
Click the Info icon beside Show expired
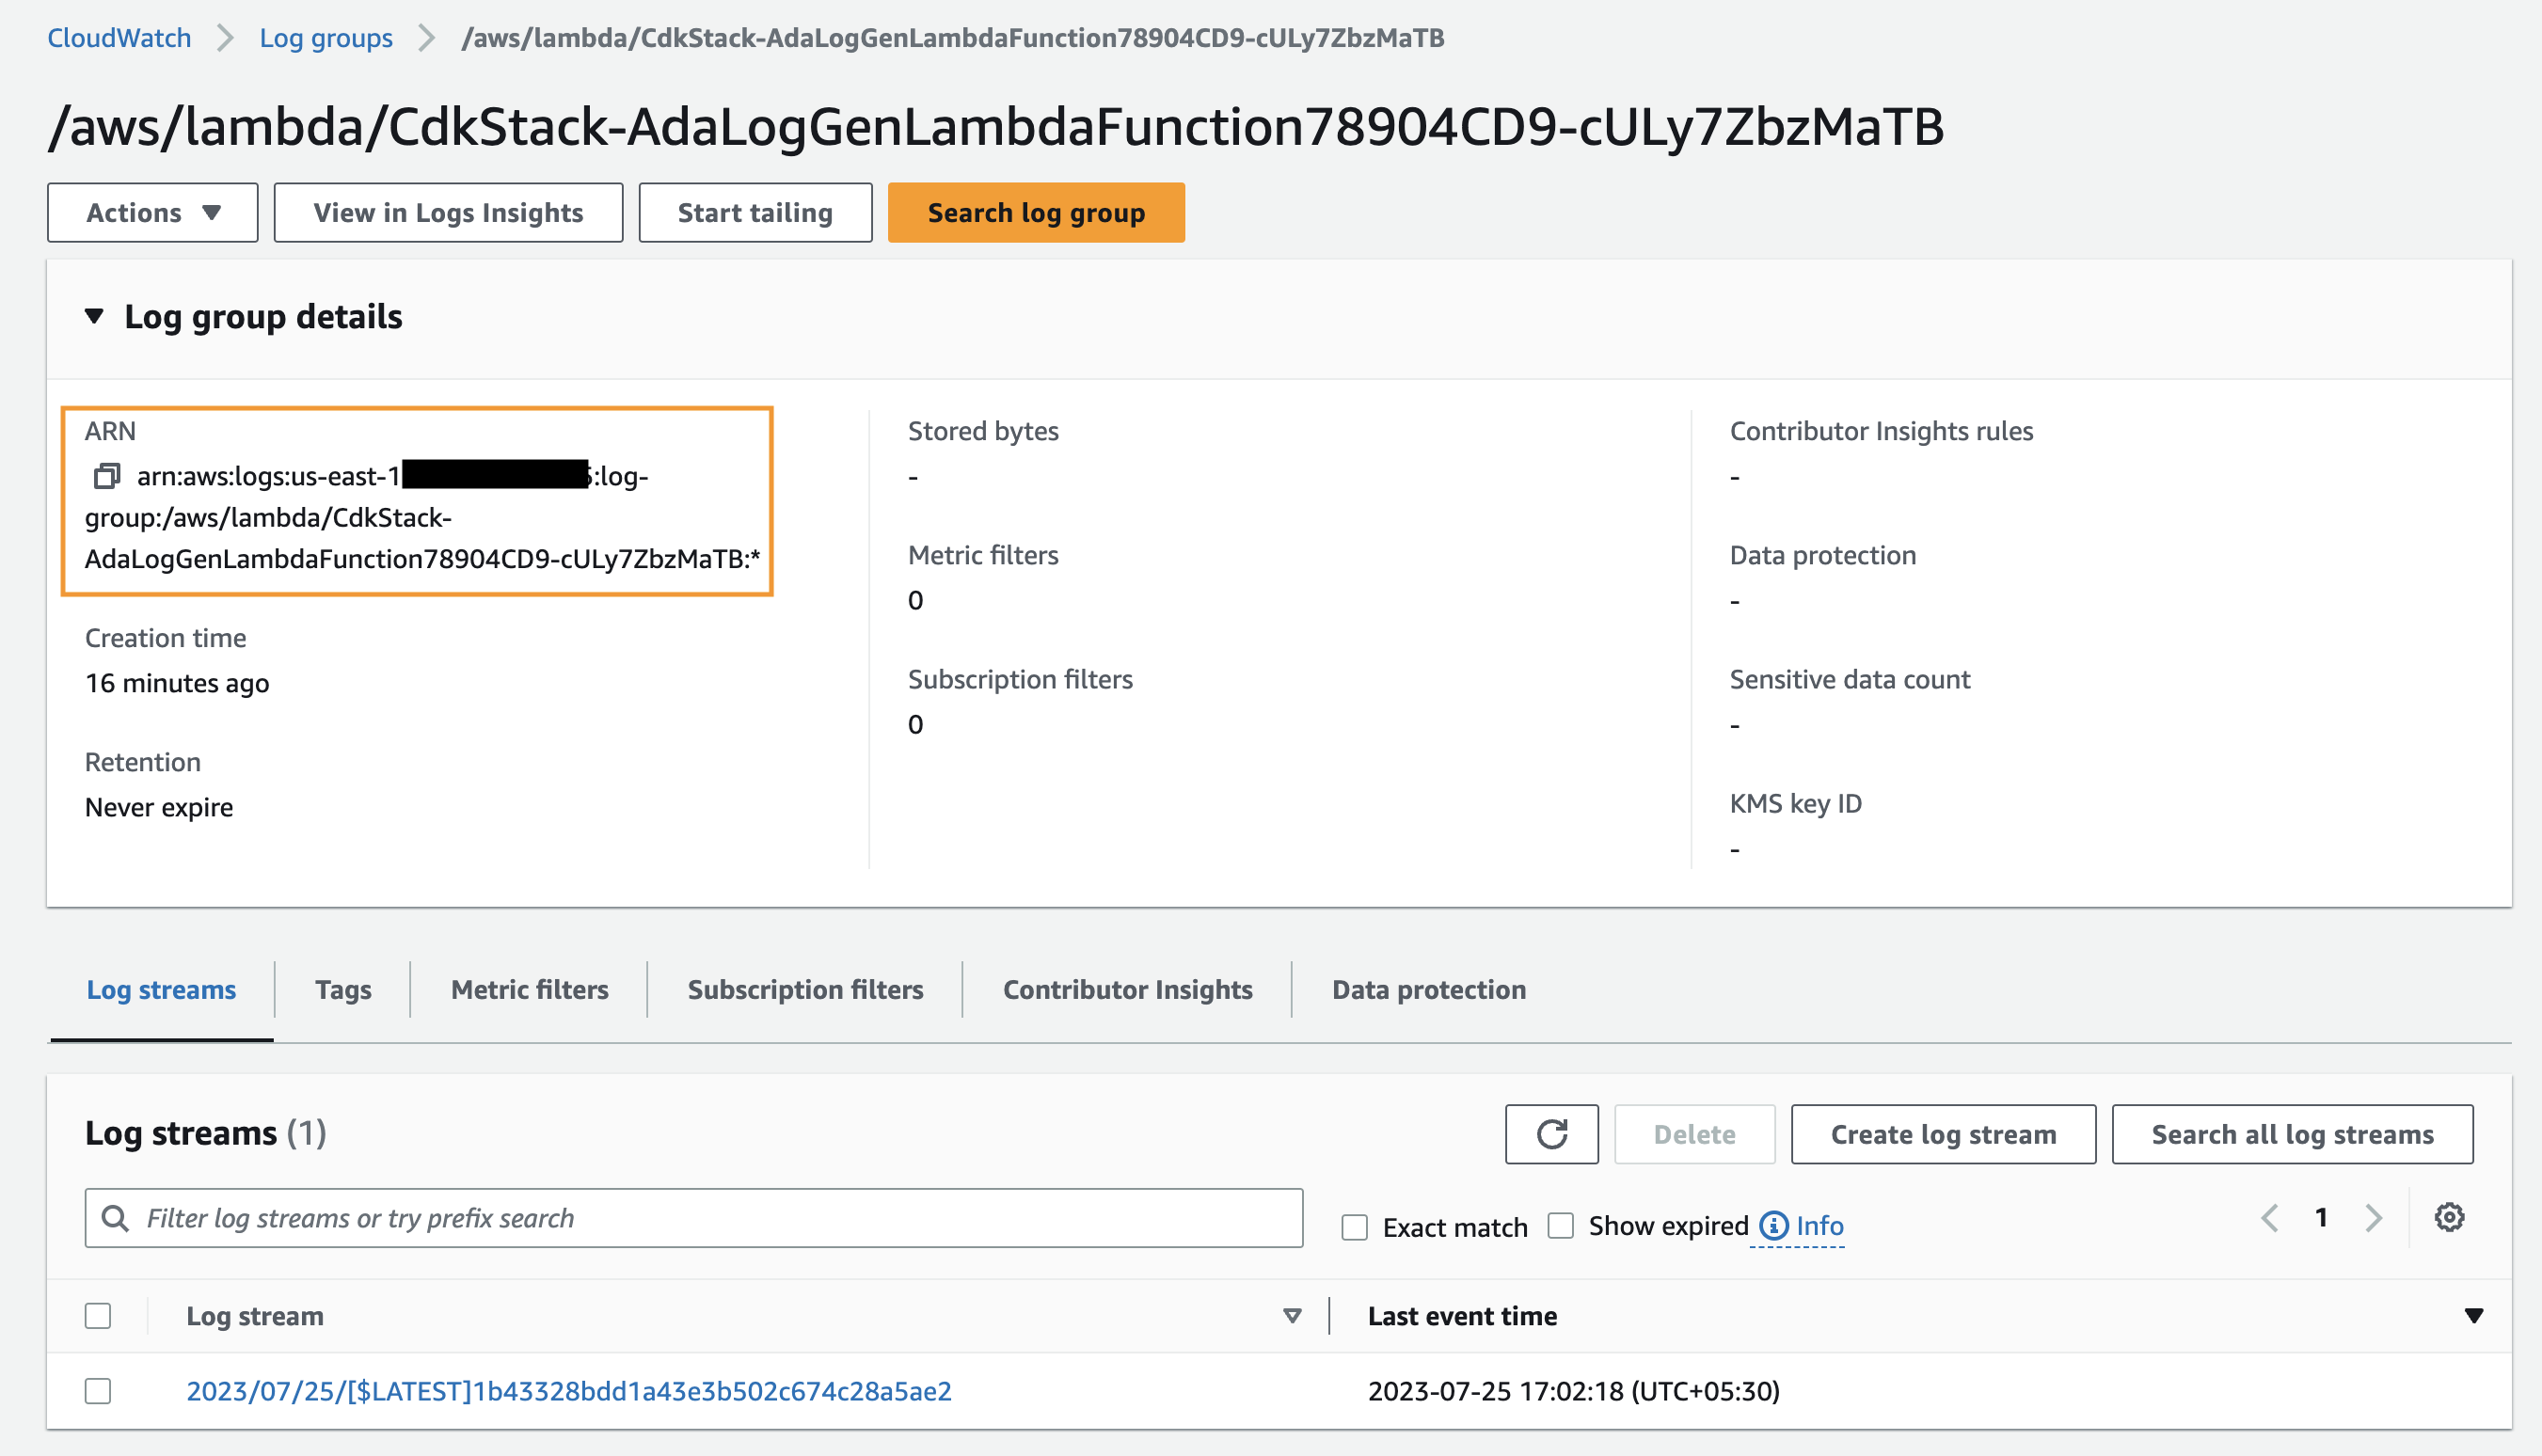coord(1773,1225)
